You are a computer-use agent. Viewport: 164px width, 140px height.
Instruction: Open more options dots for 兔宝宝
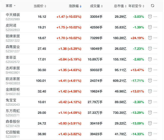coord(155,102)
